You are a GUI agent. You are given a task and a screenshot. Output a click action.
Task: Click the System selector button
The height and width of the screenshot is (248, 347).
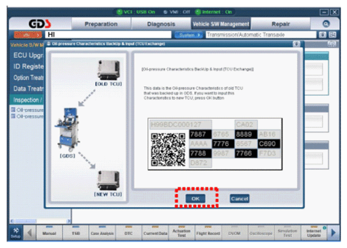pos(189,35)
